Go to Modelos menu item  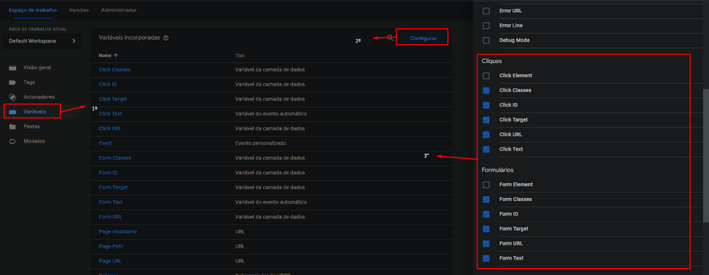click(34, 141)
